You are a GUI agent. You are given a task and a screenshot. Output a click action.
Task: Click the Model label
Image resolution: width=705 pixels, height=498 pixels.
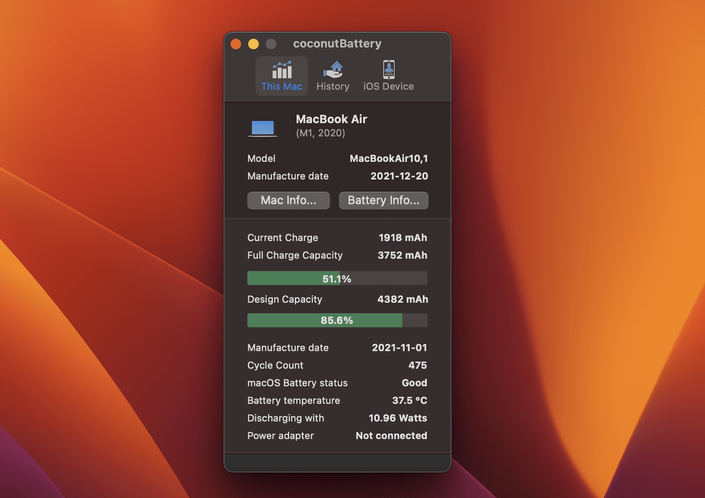(x=261, y=159)
